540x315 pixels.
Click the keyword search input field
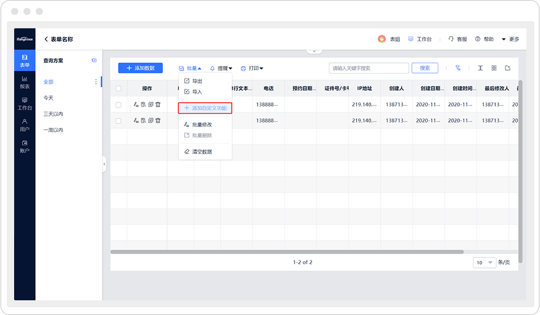pyautogui.click(x=368, y=68)
